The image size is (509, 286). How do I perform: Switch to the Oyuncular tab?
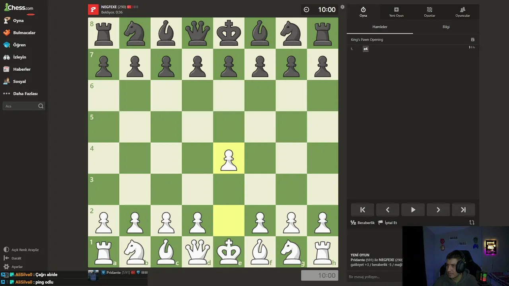[462, 12]
